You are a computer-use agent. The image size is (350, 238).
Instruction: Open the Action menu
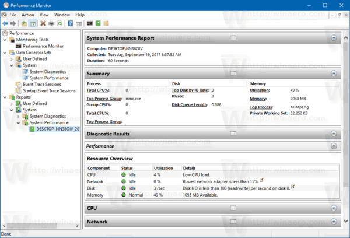pyautogui.click(x=27, y=15)
